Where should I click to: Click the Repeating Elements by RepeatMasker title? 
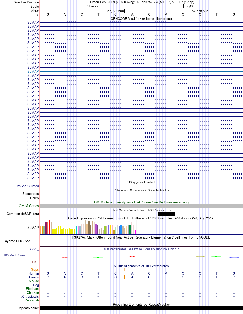(x=141, y=304)
